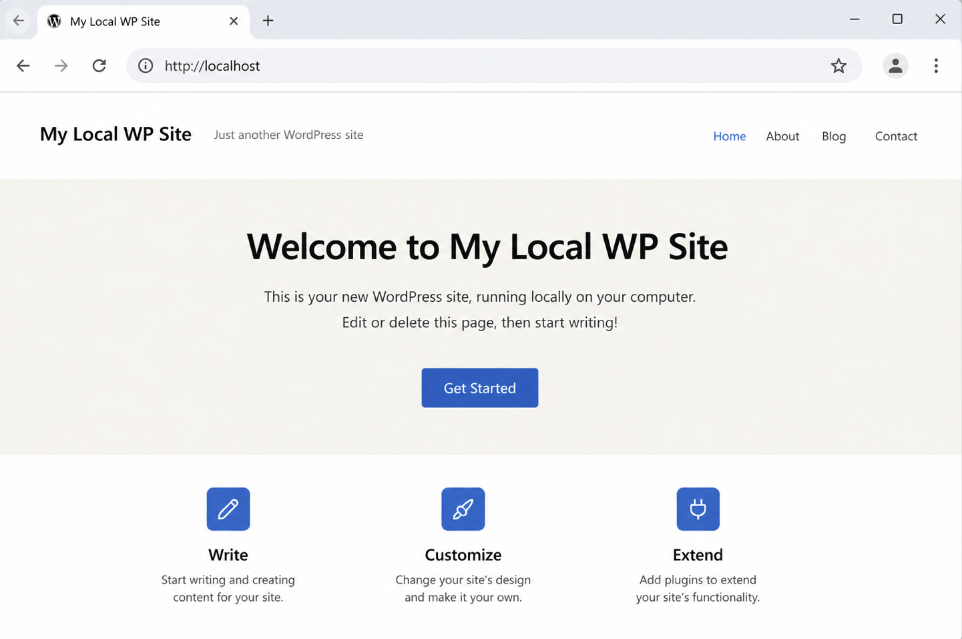Viewport: 962px width, 639px height.
Task: Minimize the browser window
Action: coord(855,19)
